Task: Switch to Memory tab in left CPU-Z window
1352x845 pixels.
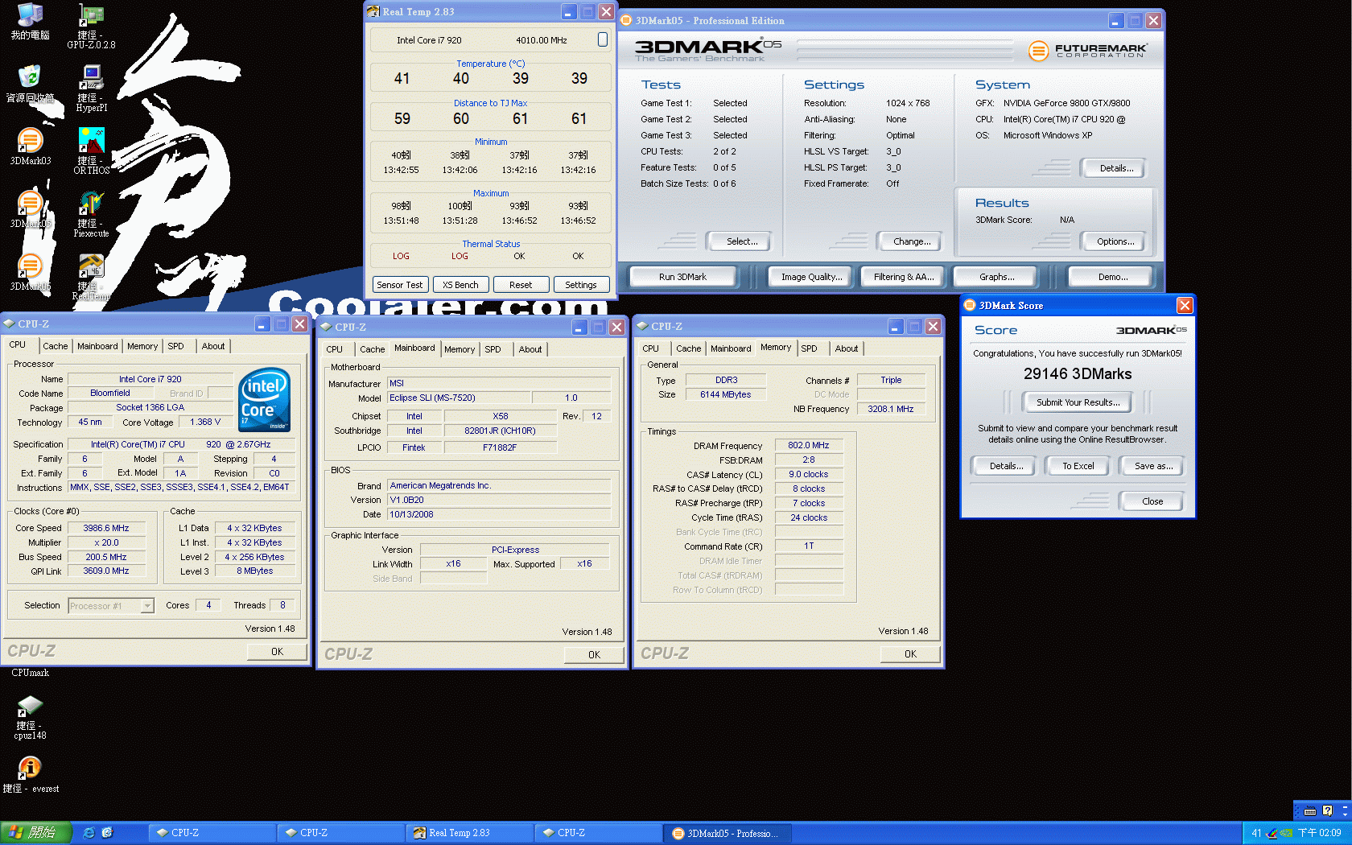Action: 142,346
